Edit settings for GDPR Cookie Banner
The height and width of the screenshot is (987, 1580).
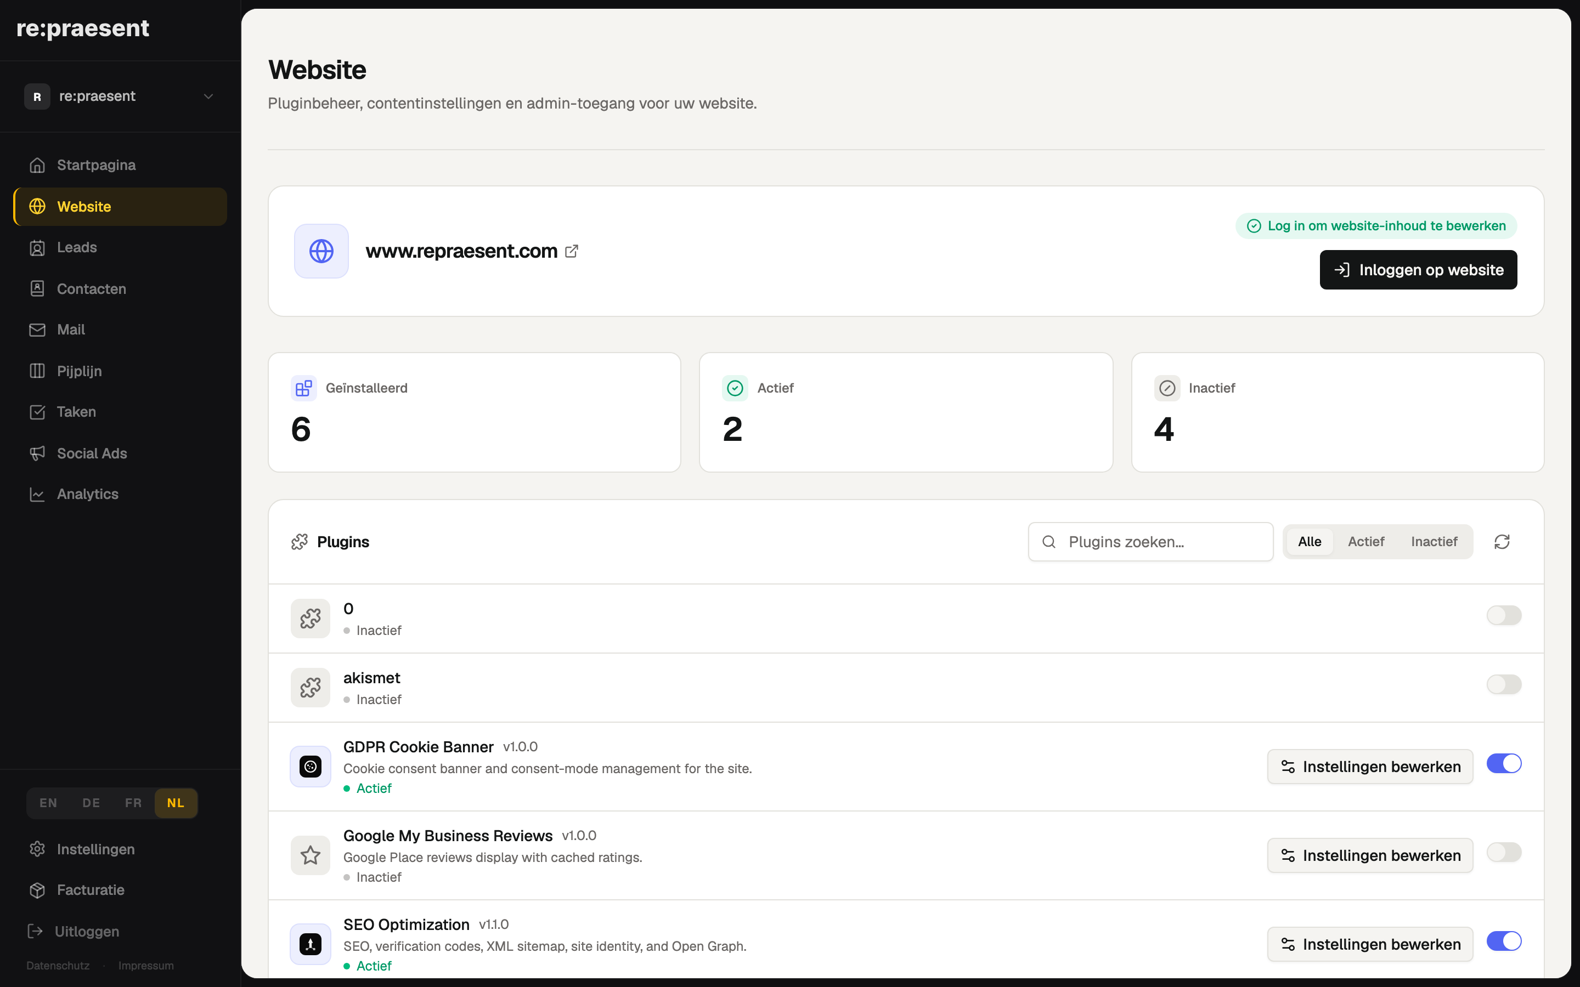pos(1370,767)
